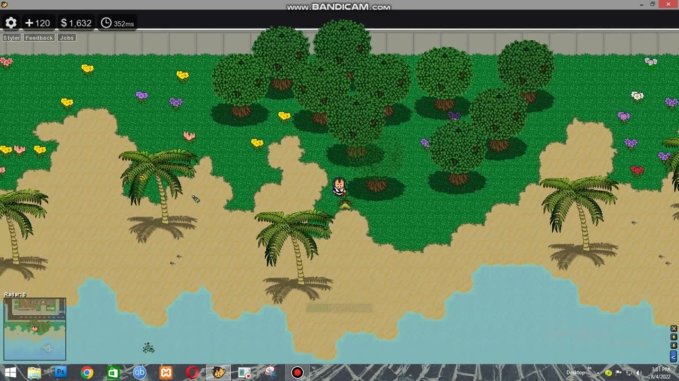679x381 pixels.
Task: Open Snipping Tool from taskbar
Action: tap(271, 373)
